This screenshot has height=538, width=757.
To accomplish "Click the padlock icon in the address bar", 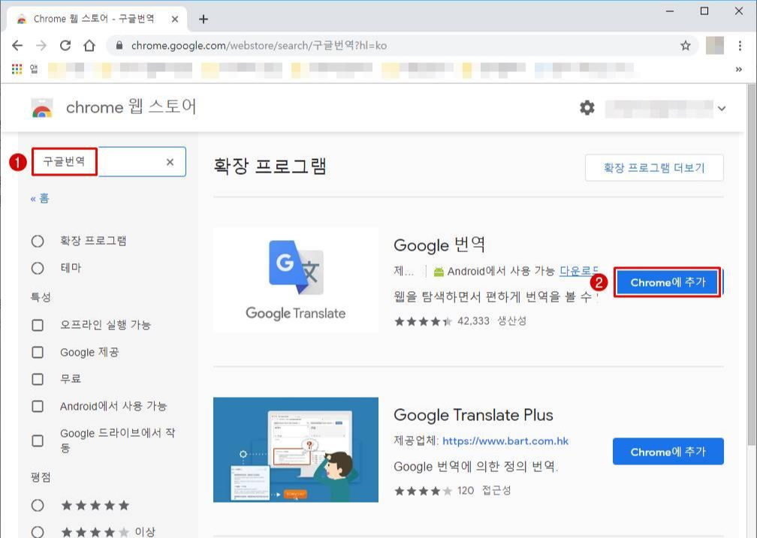I will [120, 45].
